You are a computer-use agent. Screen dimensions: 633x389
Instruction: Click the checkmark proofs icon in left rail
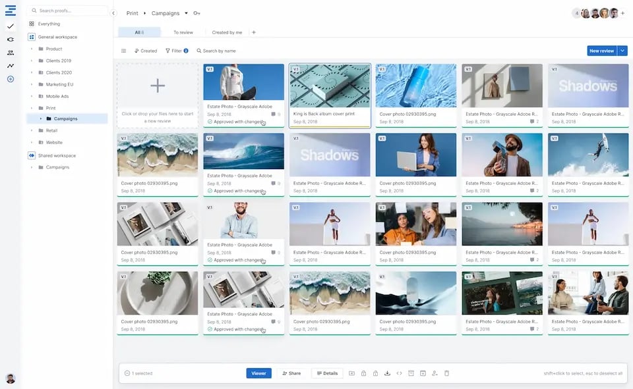(10, 26)
